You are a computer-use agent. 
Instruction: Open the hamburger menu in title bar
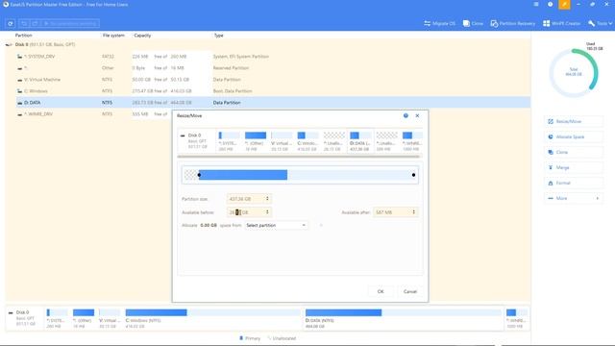(536, 4)
